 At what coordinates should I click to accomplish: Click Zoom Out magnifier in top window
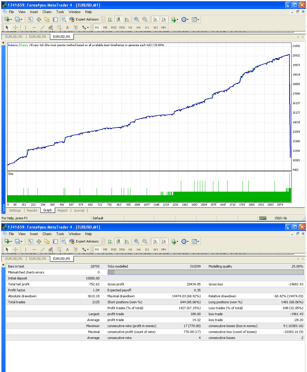click(145, 19)
